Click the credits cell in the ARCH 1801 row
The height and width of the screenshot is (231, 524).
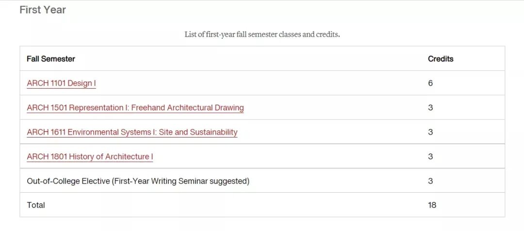pos(430,156)
